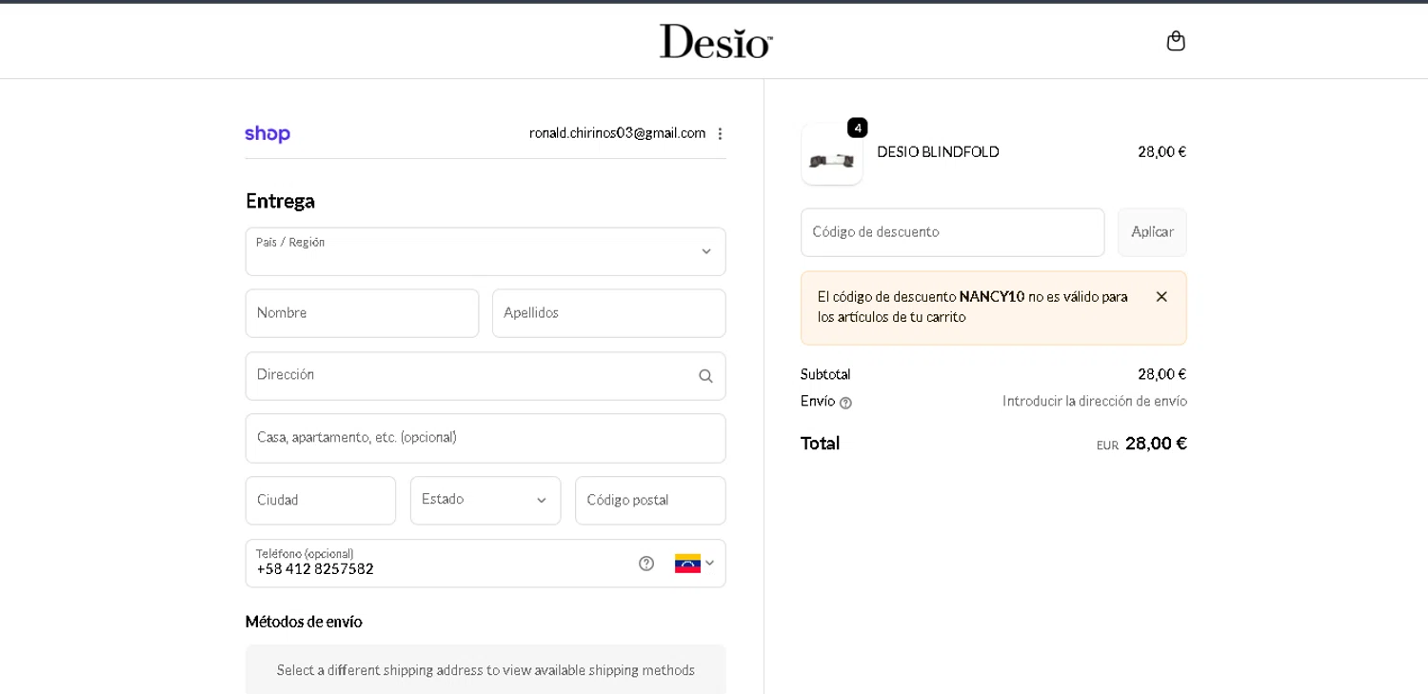
Task: Click the Apellidos input field
Action: coord(609,313)
